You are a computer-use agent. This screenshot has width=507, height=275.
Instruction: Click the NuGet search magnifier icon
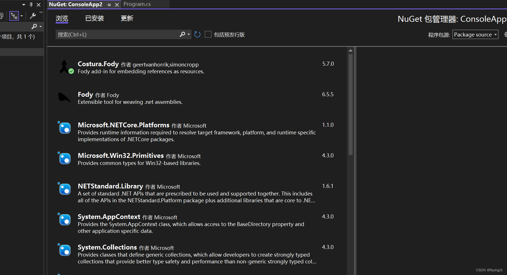[182, 34]
